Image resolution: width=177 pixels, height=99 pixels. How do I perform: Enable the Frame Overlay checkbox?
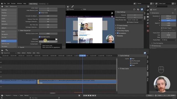118,26
